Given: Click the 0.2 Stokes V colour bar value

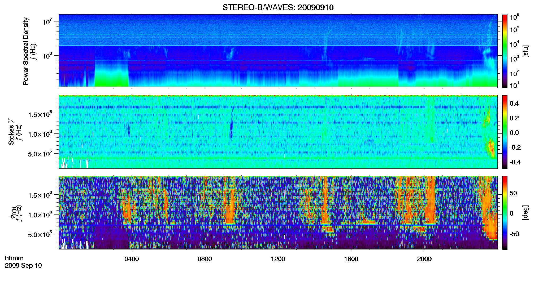Looking at the screenshot, I should click(514, 118).
